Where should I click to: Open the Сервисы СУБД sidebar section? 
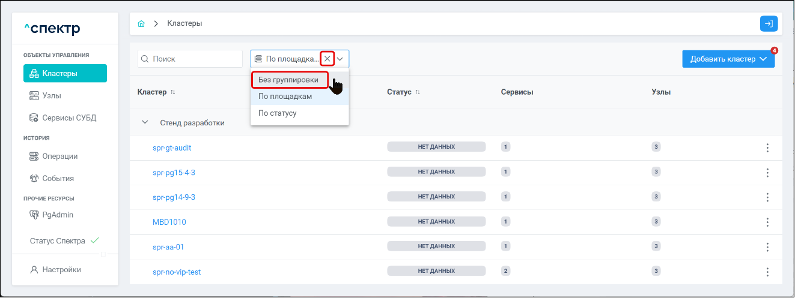(x=69, y=118)
